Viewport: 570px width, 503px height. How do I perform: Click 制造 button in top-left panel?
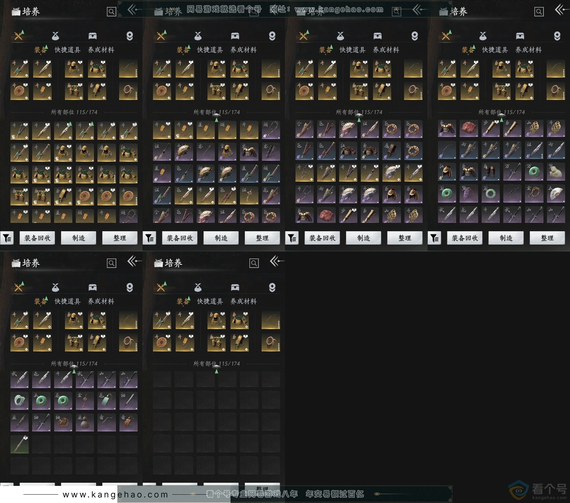pyautogui.click(x=79, y=238)
